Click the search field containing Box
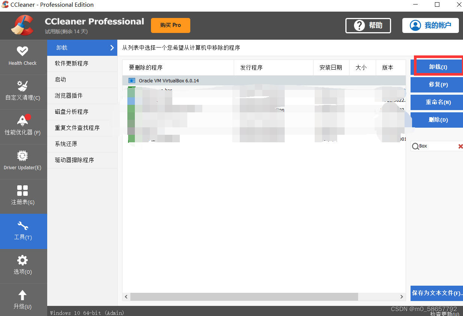 point(438,146)
